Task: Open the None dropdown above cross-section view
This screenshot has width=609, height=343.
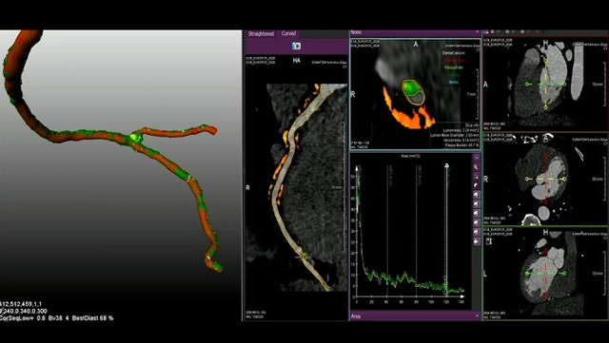Action: tap(415, 33)
